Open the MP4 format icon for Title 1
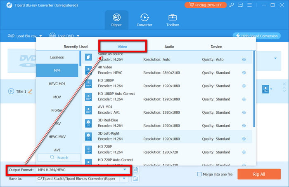The image size is (289, 187). [265, 89]
